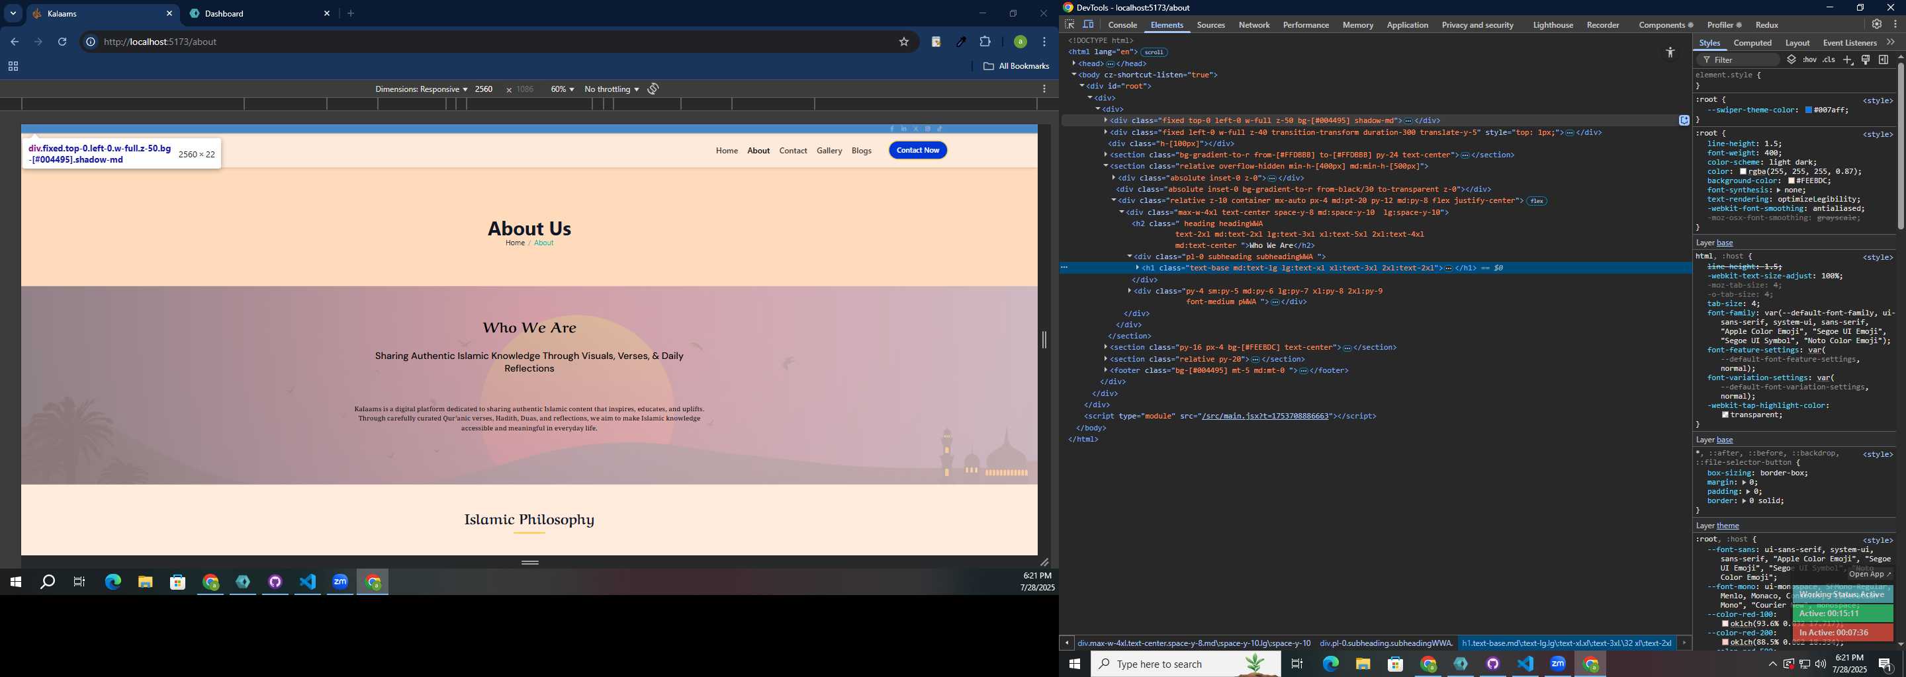Collapse the div id root node

pyautogui.click(x=1083, y=87)
